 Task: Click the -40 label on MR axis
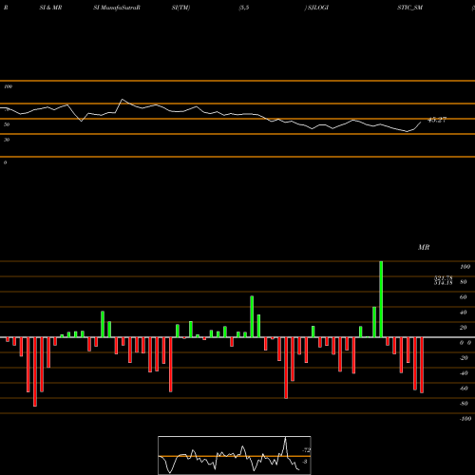coord(464,373)
